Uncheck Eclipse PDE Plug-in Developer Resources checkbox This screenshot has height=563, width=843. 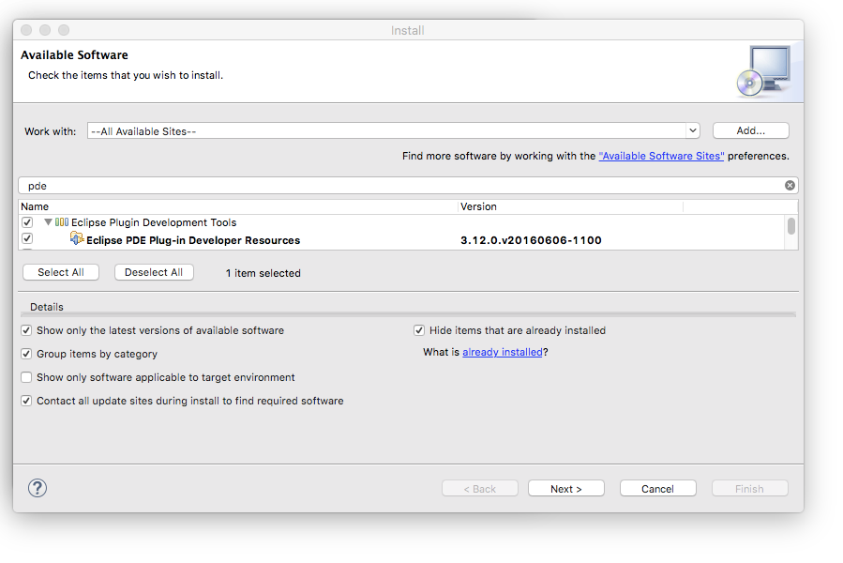(x=27, y=238)
